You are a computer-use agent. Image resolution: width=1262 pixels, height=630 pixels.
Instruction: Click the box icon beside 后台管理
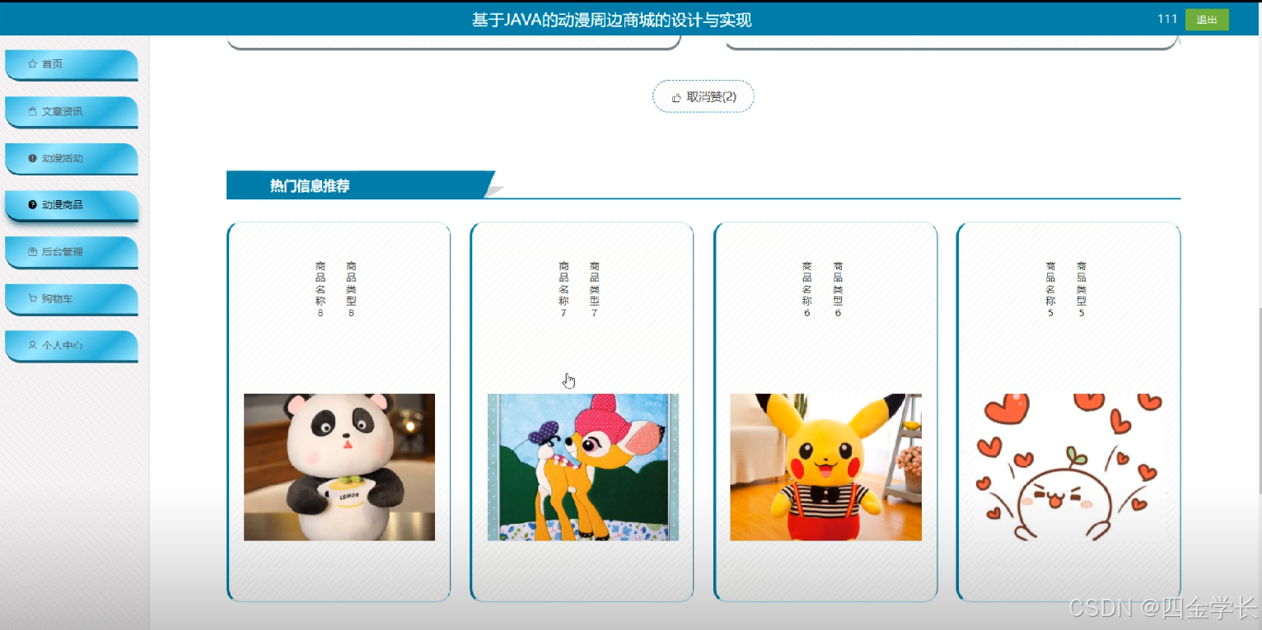32,251
